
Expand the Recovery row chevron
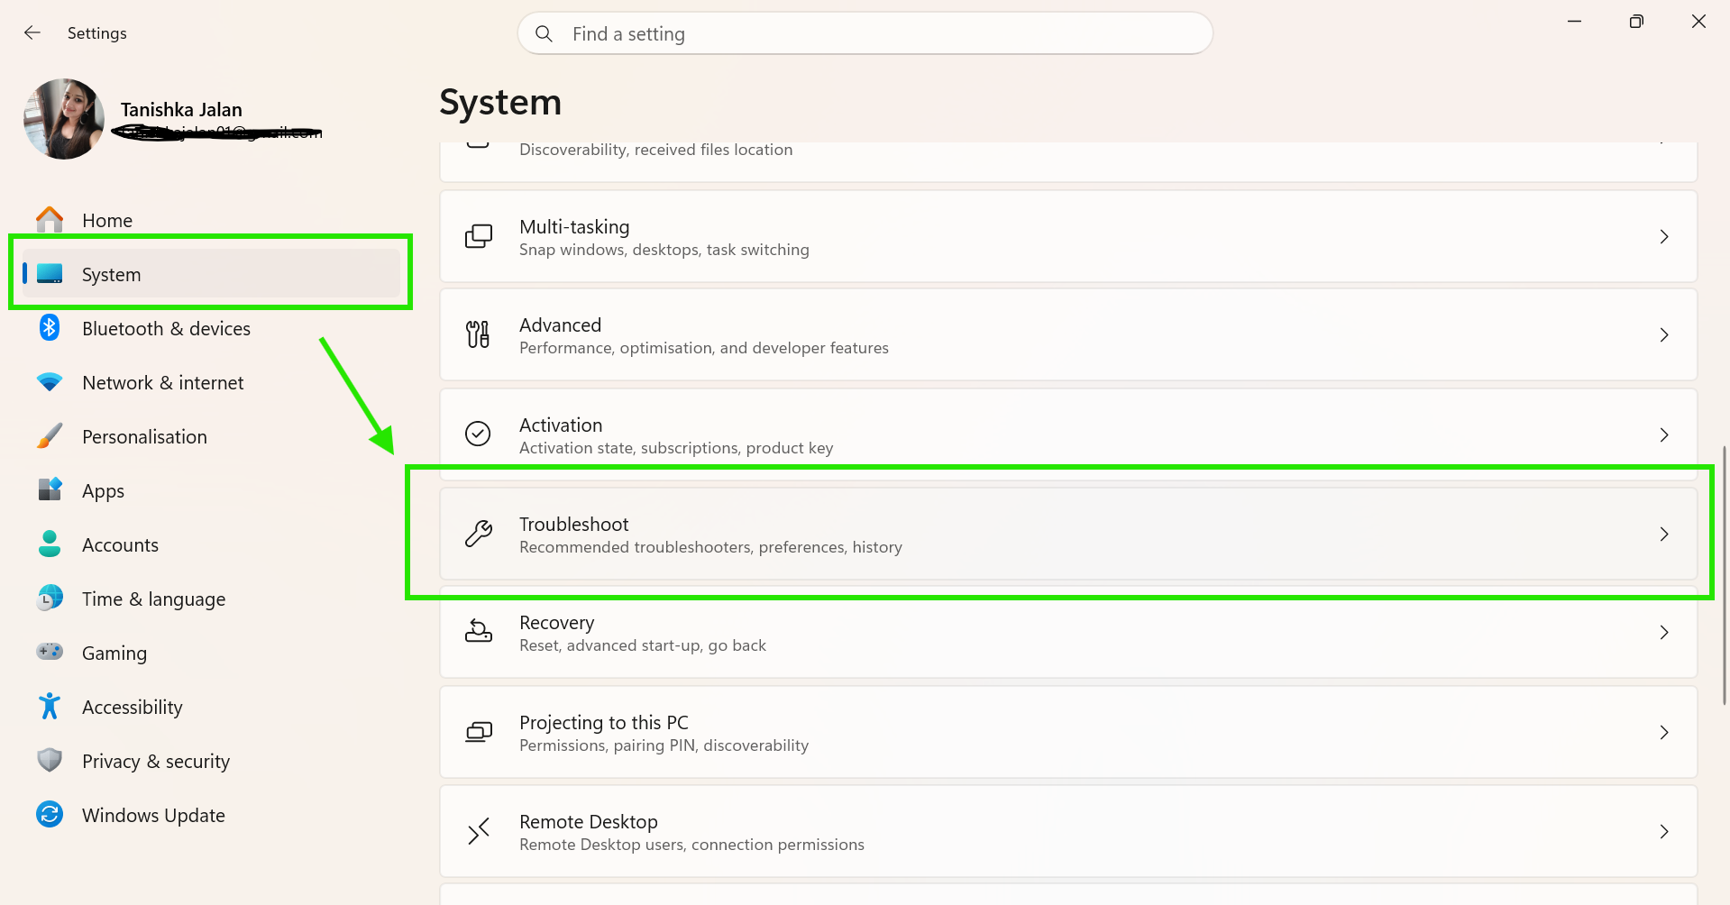(1664, 632)
